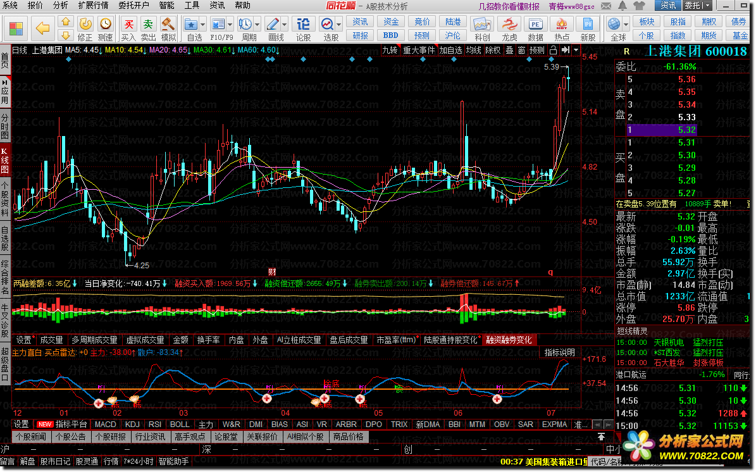
Task: Open the 热点 hot flame icon
Action: click(562, 25)
